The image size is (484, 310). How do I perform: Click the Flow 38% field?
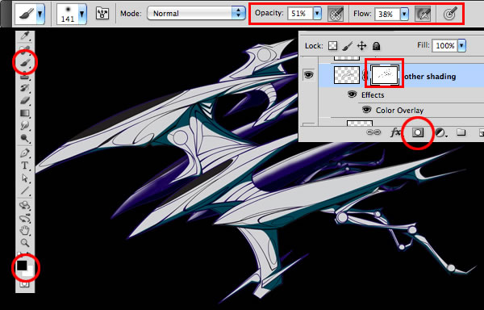point(387,14)
